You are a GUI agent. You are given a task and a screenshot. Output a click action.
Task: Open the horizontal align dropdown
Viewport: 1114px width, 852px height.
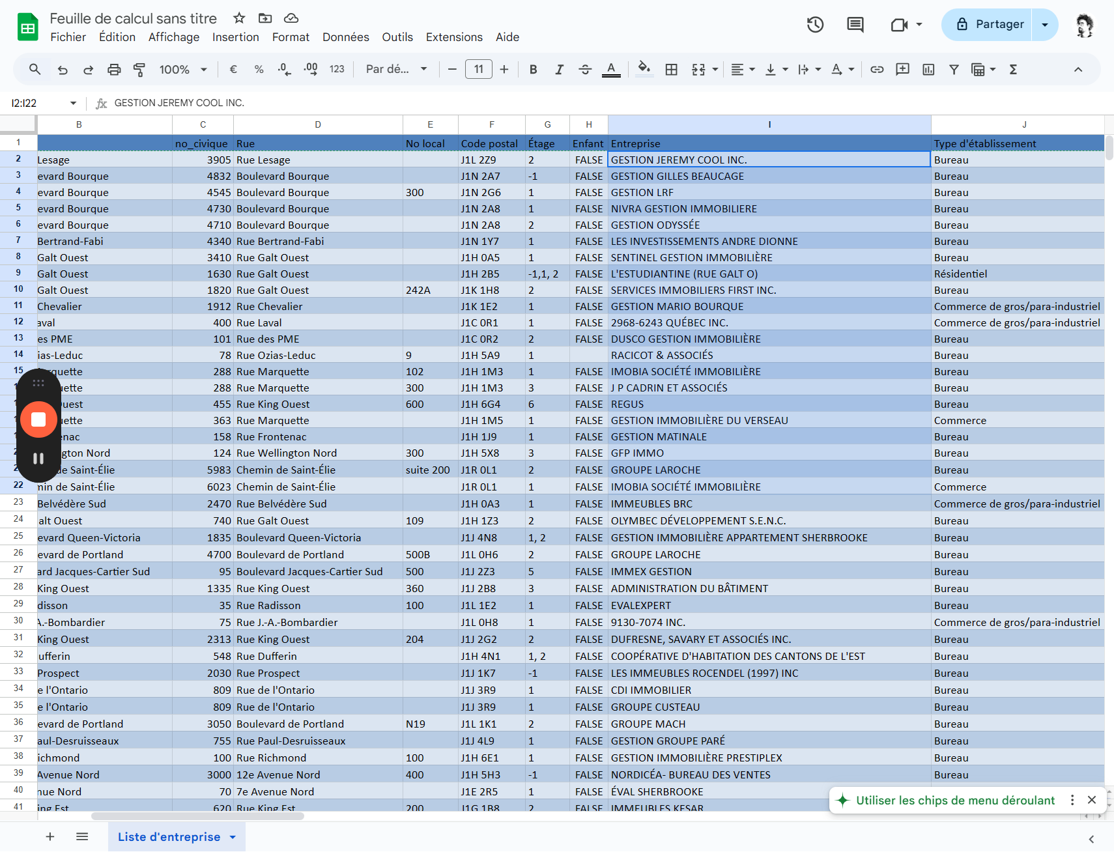743,69
